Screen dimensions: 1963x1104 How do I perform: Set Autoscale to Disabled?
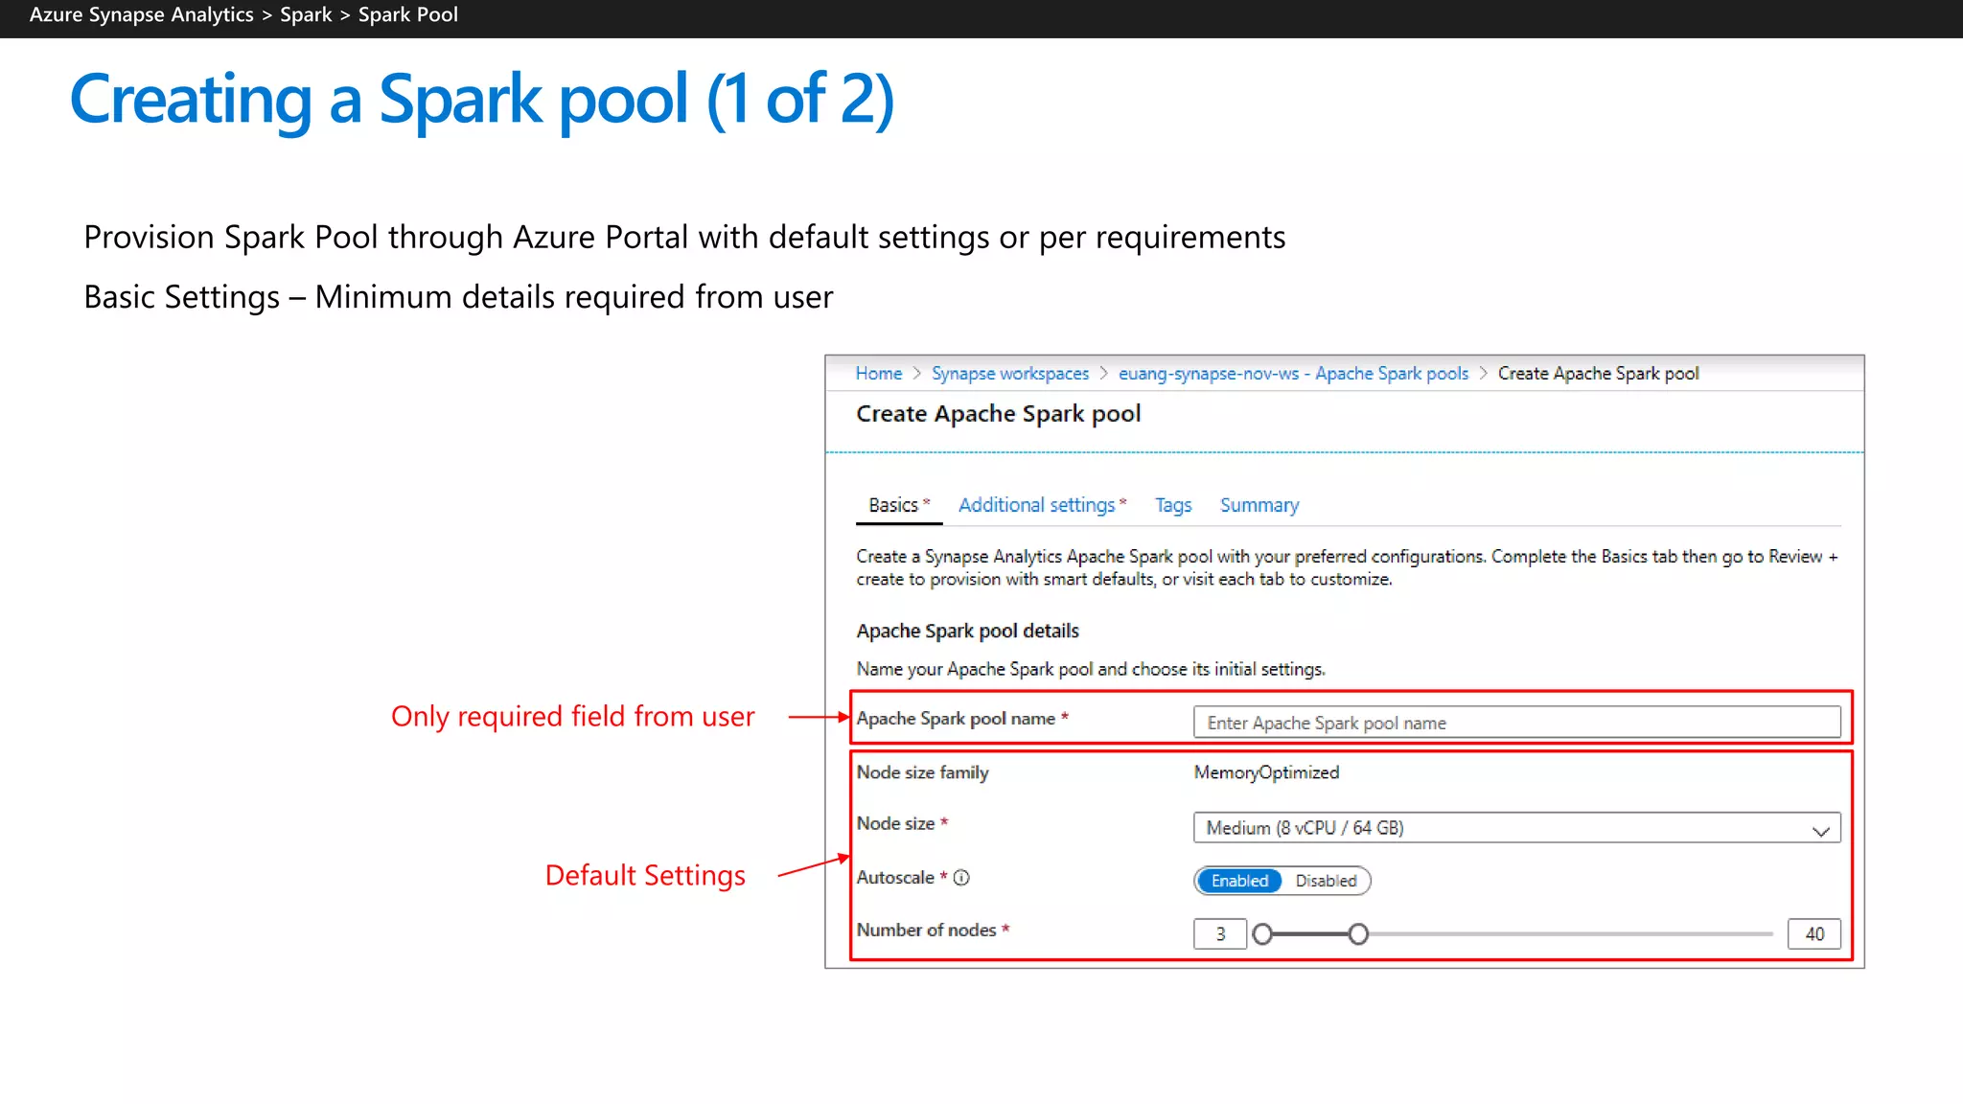click(x=1326, y=881)
